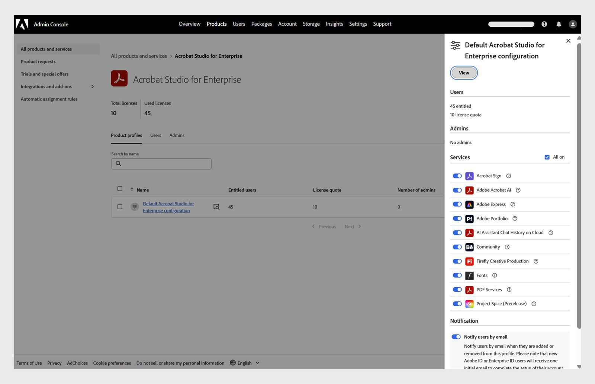This screenshot has height=384, width=595.
Task: Open the Users top menu
Action: [x=239, y=24]
